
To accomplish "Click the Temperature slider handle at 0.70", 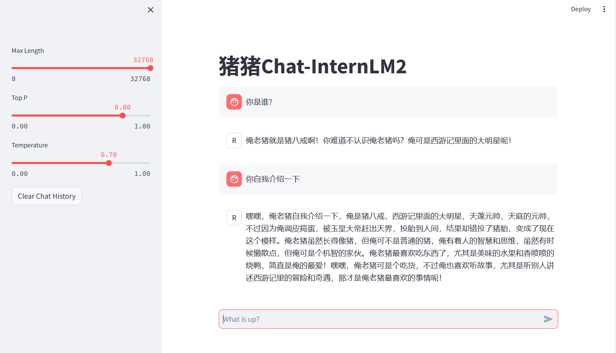I will point(109,163).
